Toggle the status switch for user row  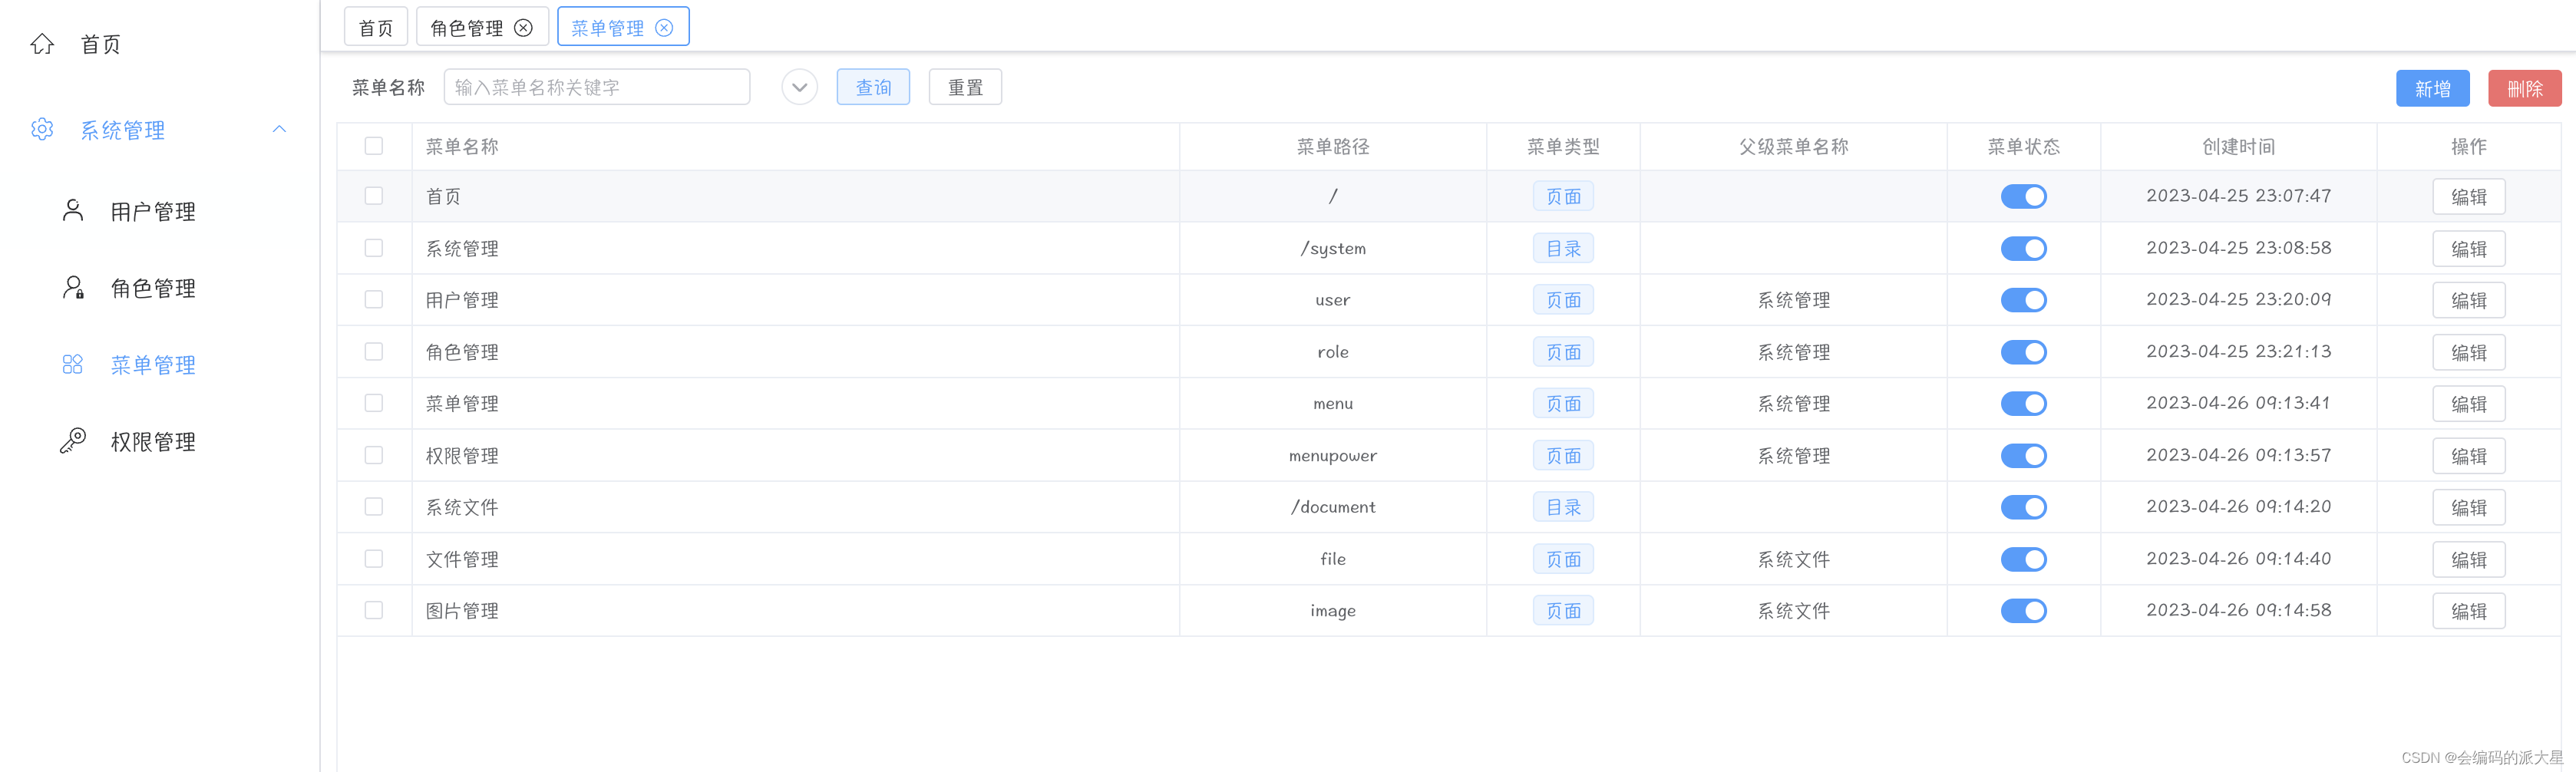click(x=2023, y=300)
